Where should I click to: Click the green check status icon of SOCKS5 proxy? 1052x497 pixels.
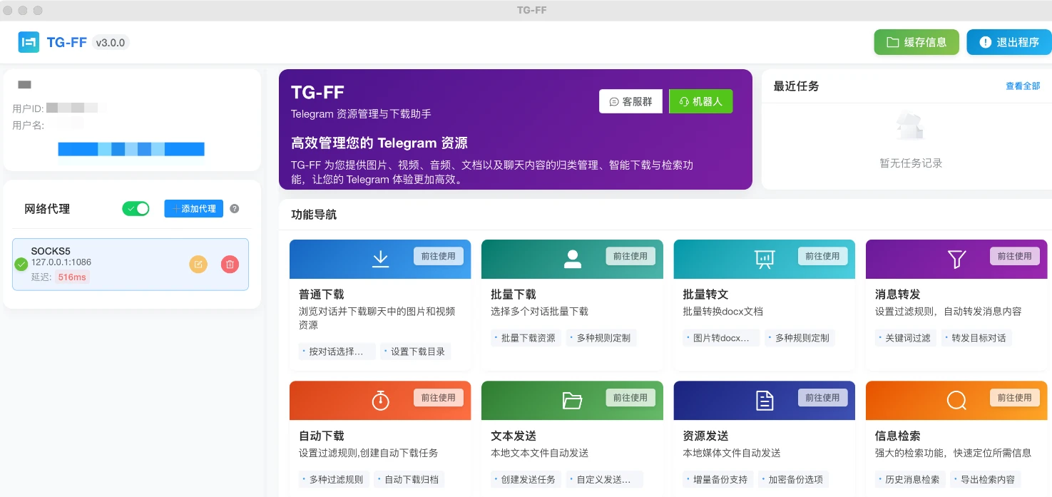[21, 265]
